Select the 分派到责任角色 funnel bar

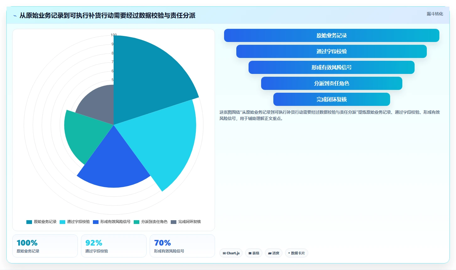[332, 83]
